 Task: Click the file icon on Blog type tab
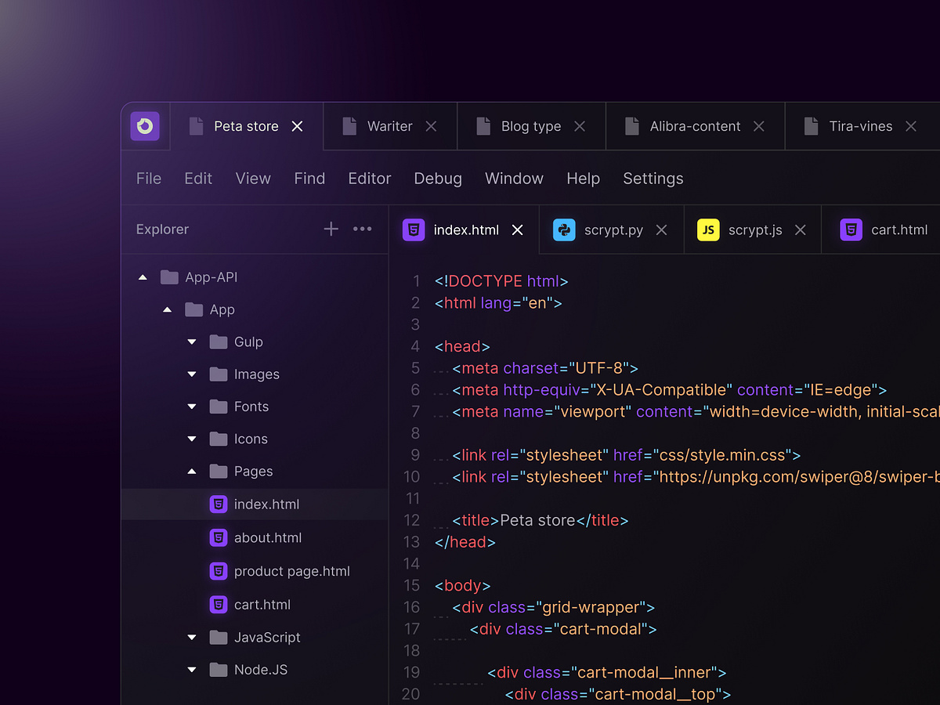pyautogui.click(x=483, y=126)
